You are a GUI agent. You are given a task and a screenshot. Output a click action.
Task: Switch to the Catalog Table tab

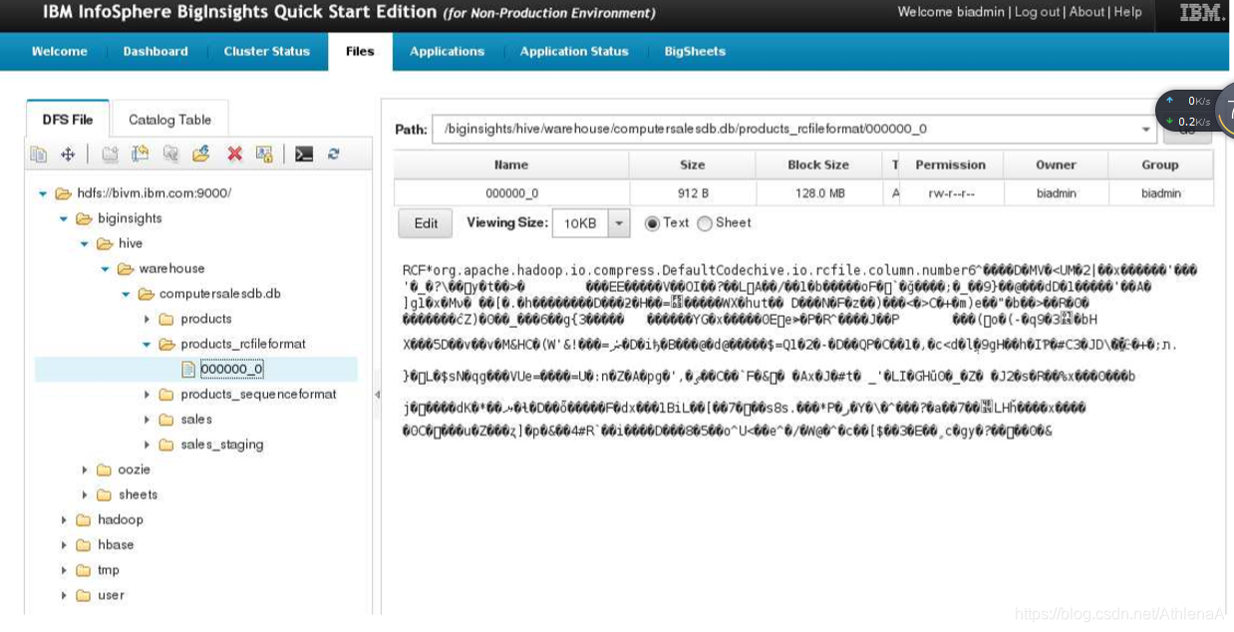click(169, 120)
